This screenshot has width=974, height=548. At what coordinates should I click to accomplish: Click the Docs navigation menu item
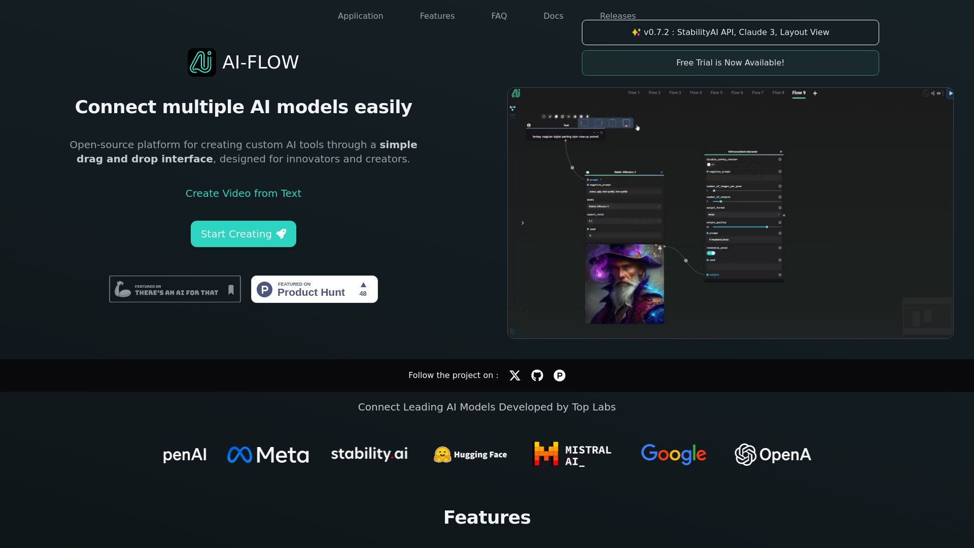click(553, 16)
